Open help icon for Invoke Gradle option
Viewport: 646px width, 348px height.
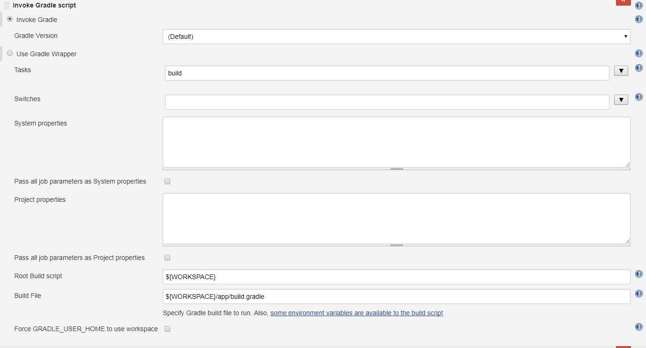[x=638, y=19]
